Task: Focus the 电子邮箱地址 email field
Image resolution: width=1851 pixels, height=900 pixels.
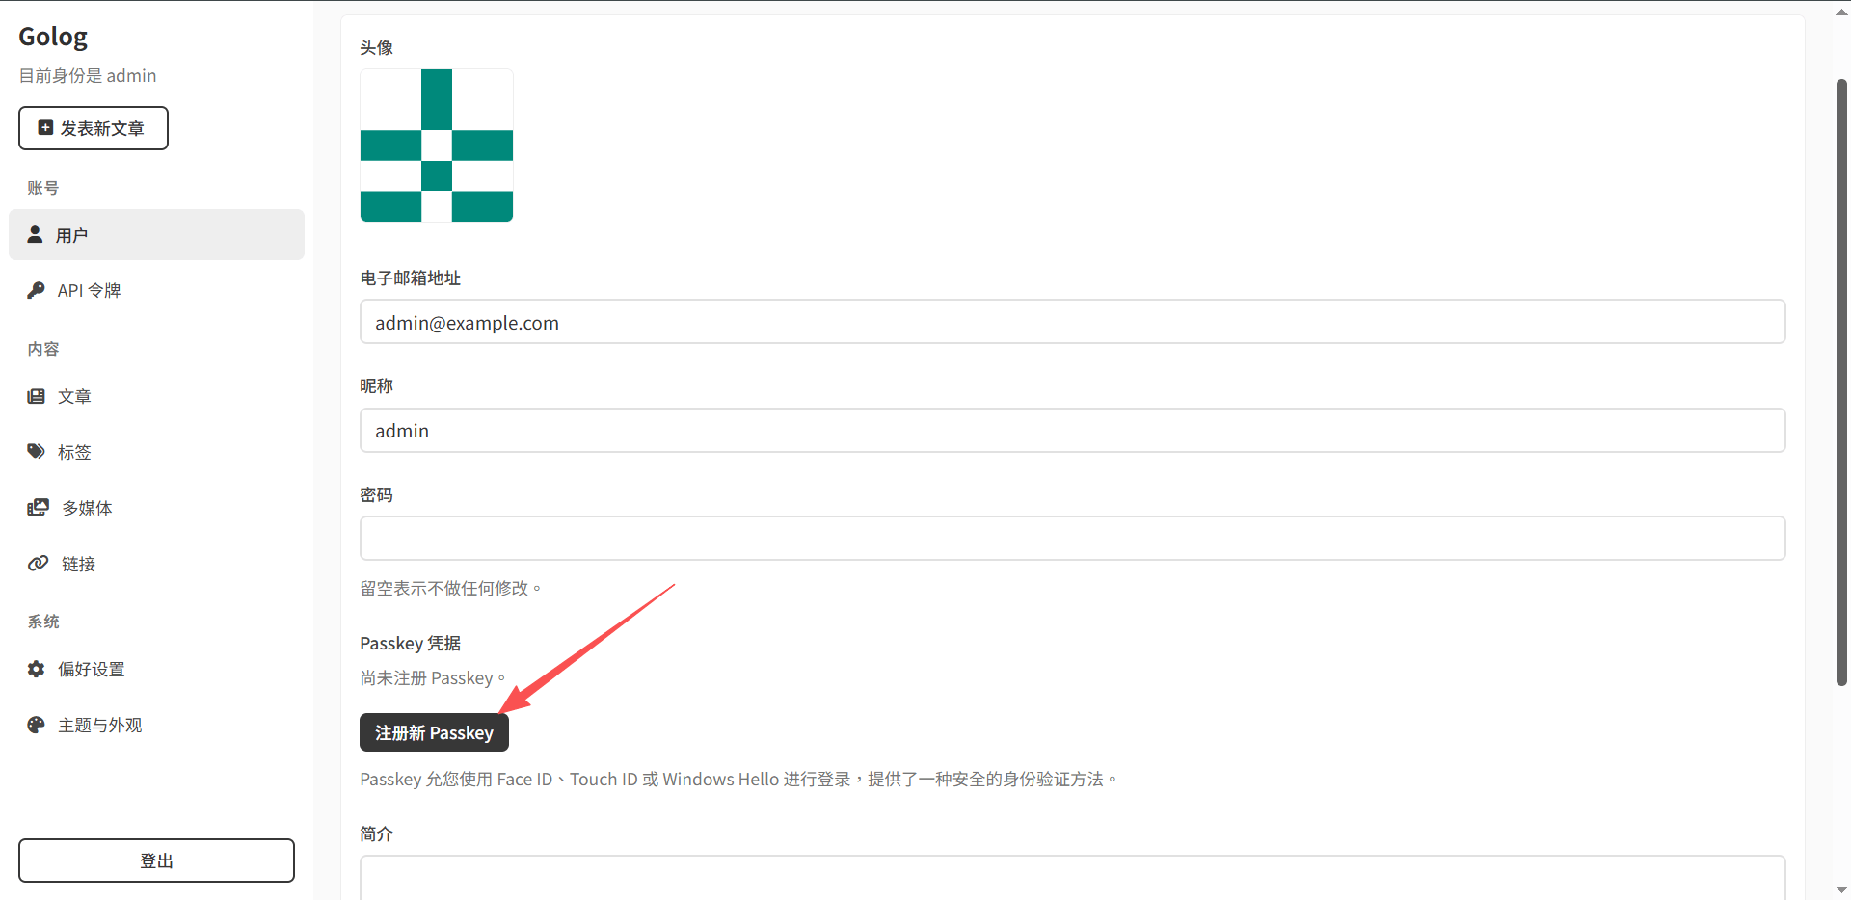Action: [1072, 322]
